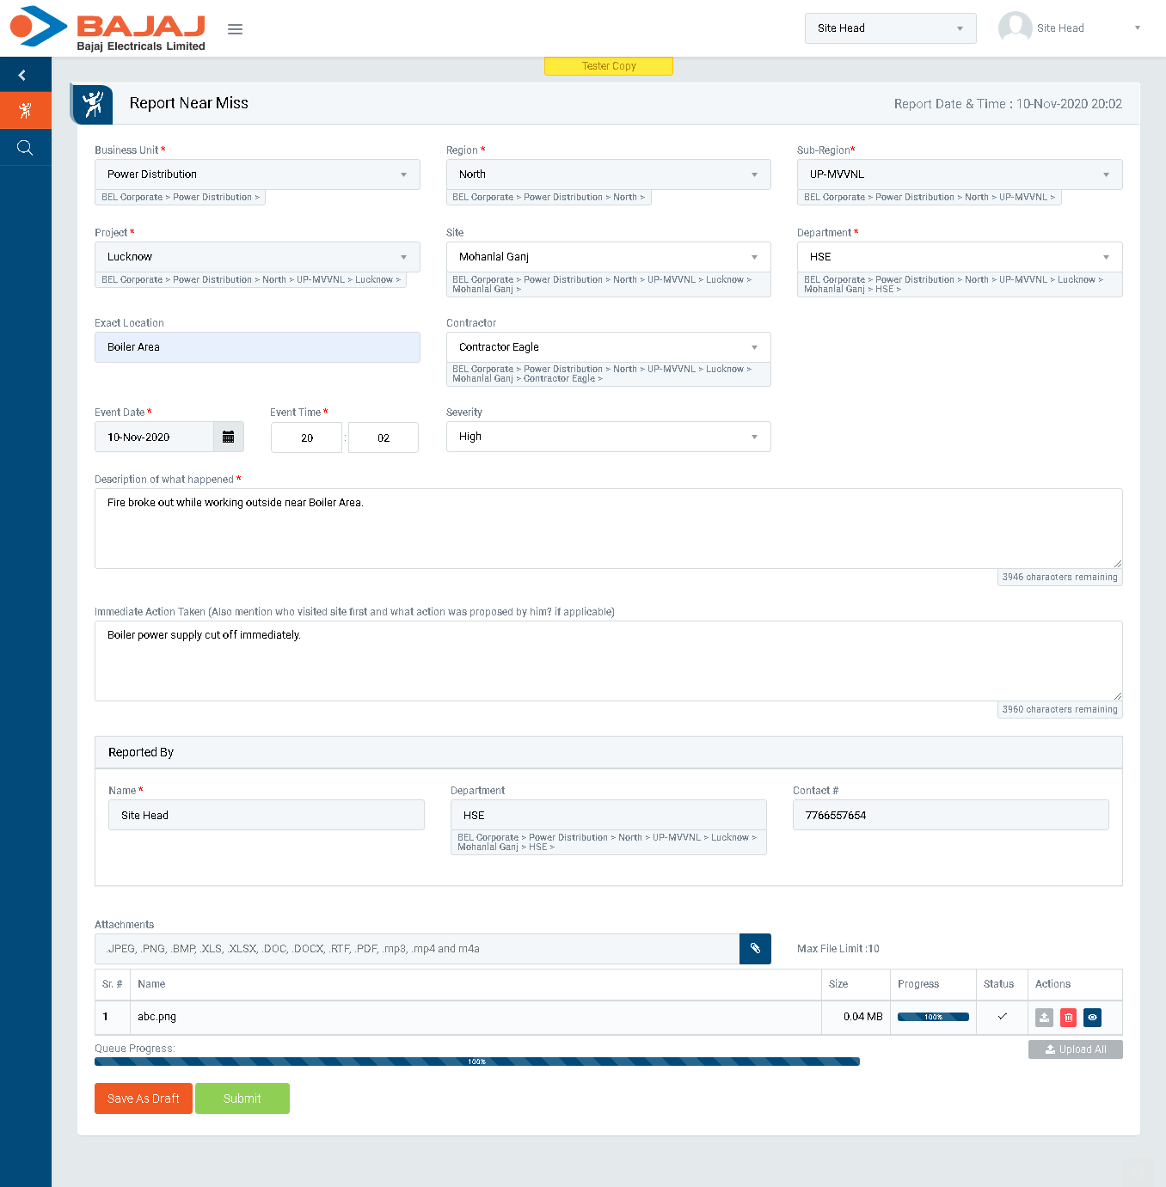Click the hamburger menu icon near the logo
This screenshot has width=1166, height=1187.
click(x=235, y=29)
